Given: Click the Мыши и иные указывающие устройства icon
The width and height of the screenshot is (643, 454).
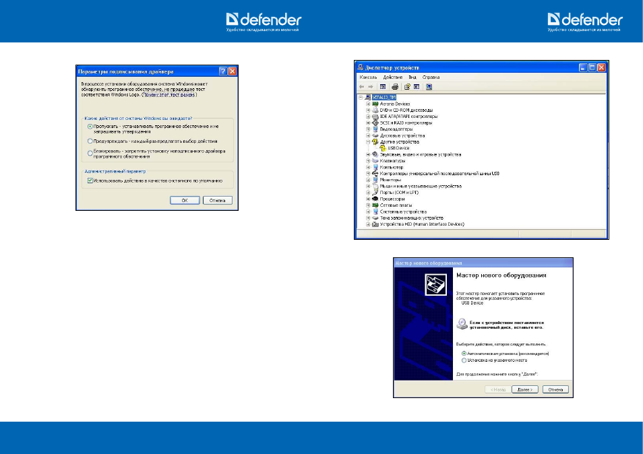Looking at the screenshot, I should [x=375, y=186].
